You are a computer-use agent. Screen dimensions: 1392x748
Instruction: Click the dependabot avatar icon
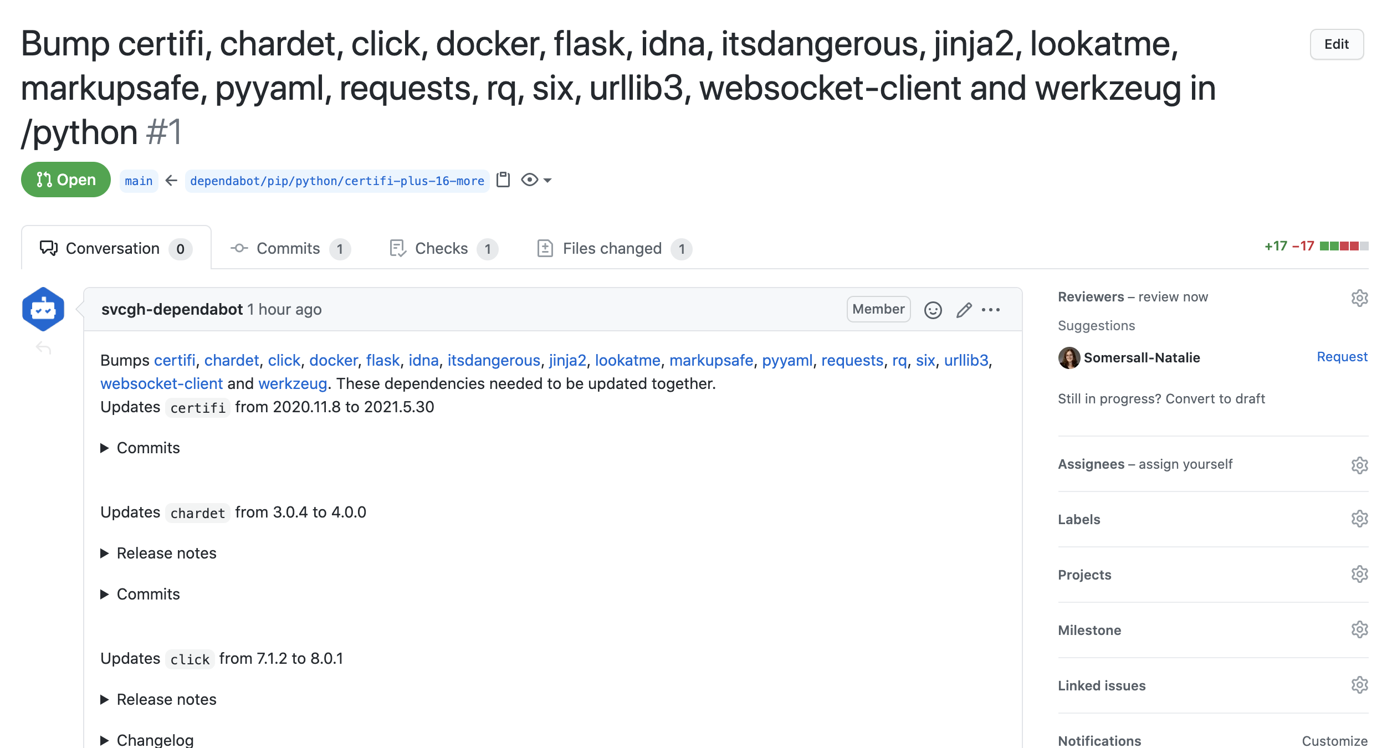pos(43,309)
